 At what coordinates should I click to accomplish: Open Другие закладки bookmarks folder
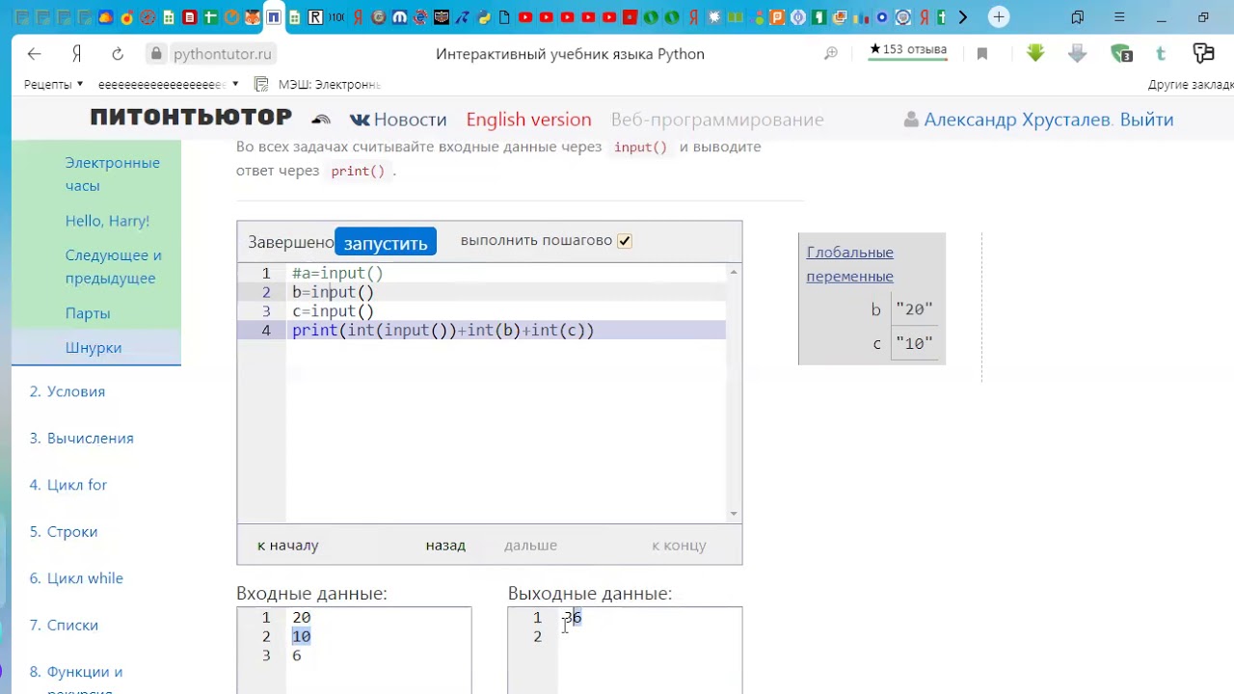(x=1191, y=85)
